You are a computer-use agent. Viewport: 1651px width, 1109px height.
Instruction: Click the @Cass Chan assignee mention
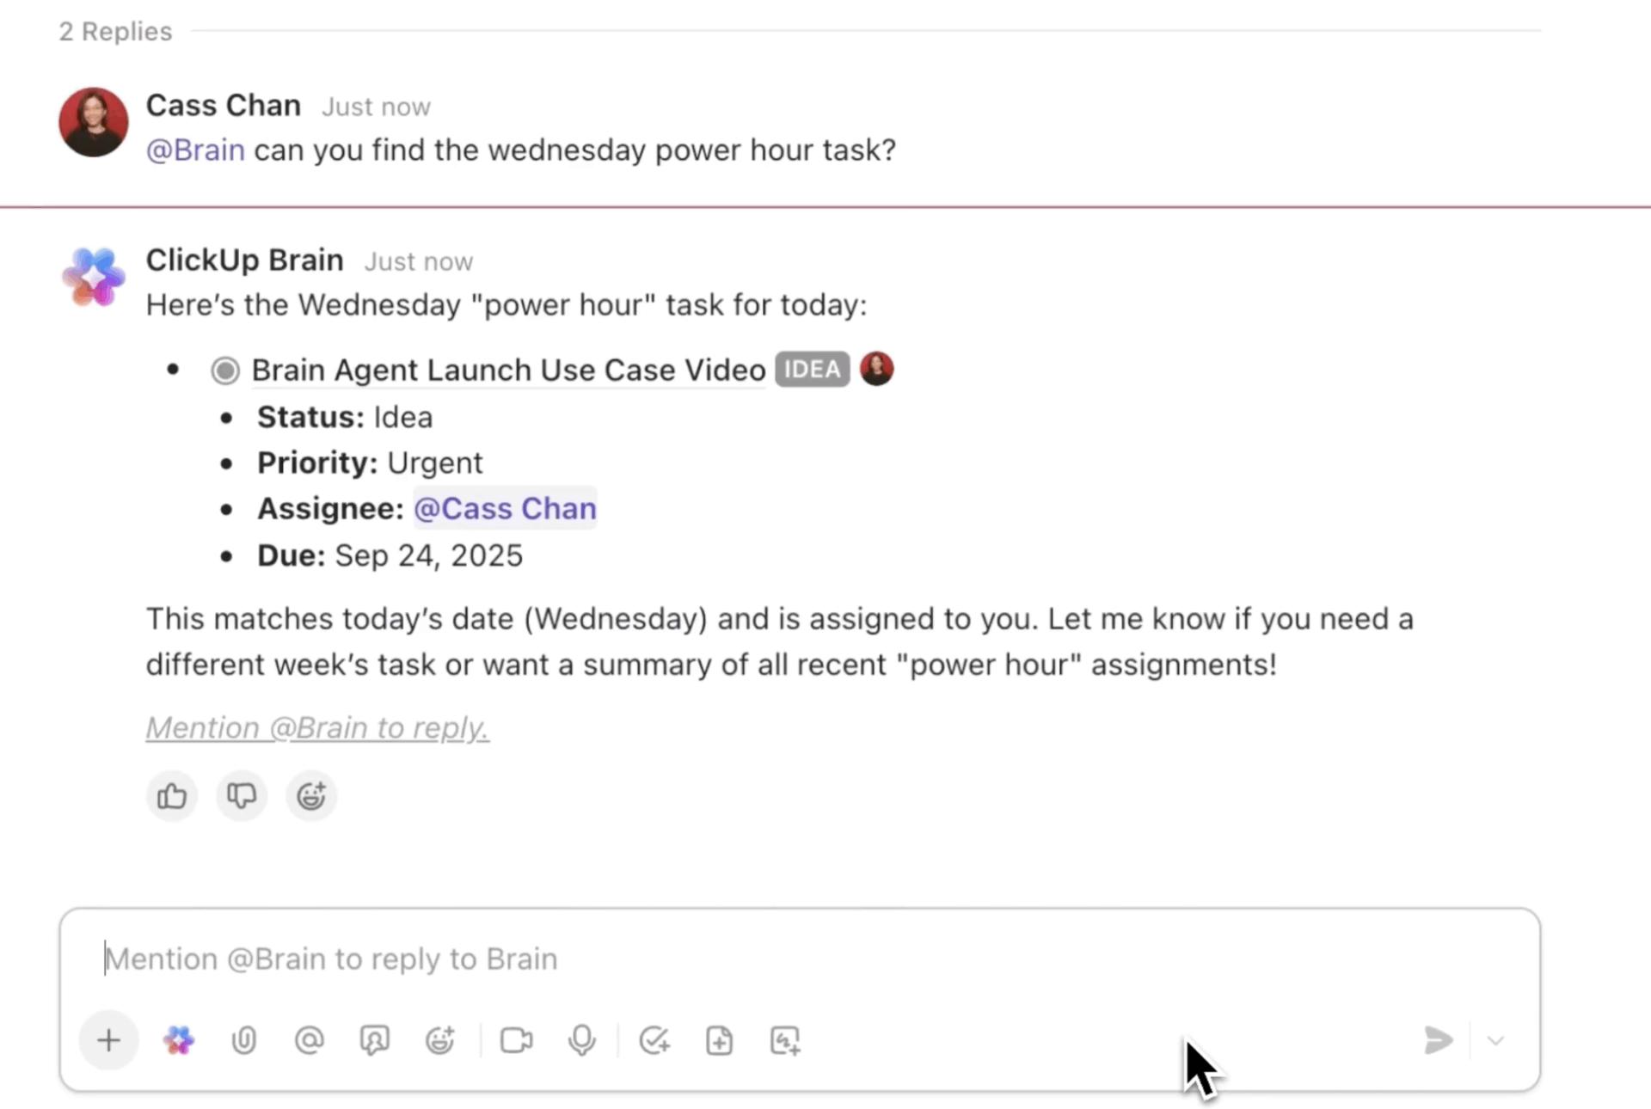(x=505, y=509)
